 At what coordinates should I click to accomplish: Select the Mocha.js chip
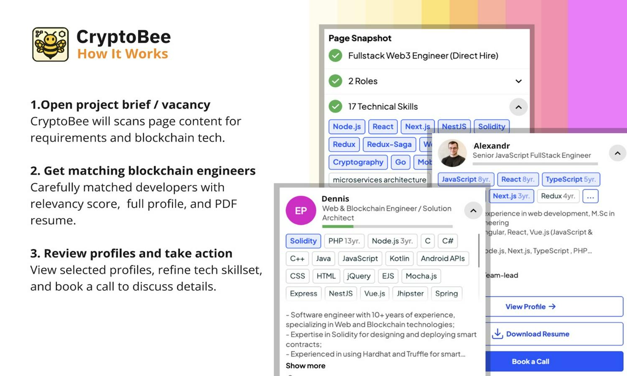click(421, 276)
